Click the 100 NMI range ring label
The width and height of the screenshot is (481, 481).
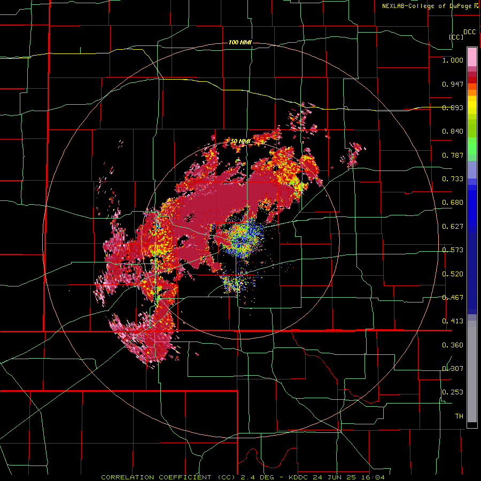(x=240, y=42)
